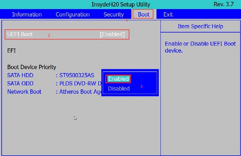Open the Security tab

114,15
